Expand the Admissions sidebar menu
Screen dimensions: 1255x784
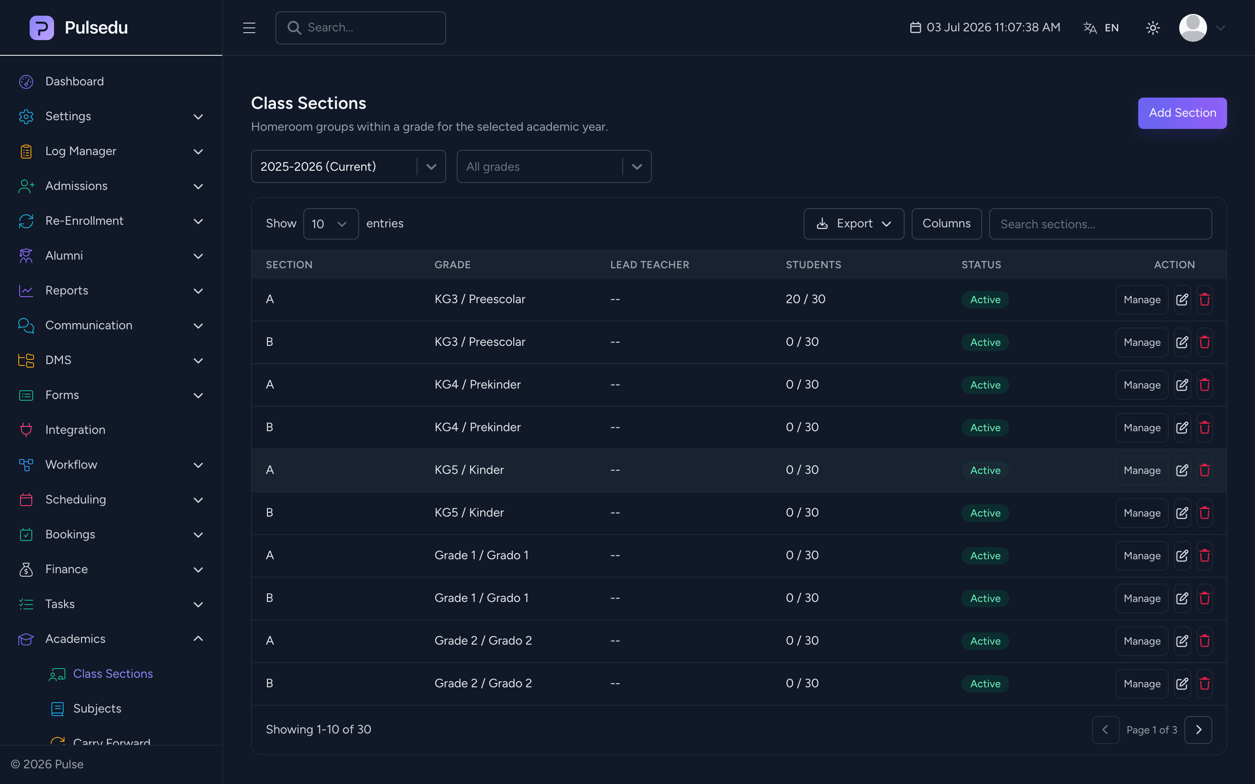(x=111, y=186)
